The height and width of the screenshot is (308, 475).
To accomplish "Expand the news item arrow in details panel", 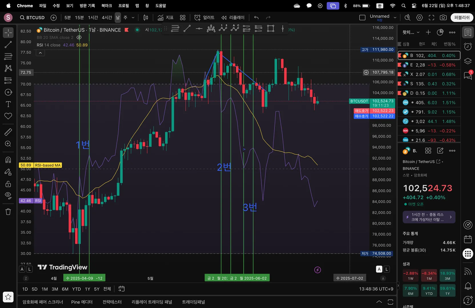I will click(x=451, y=217).
